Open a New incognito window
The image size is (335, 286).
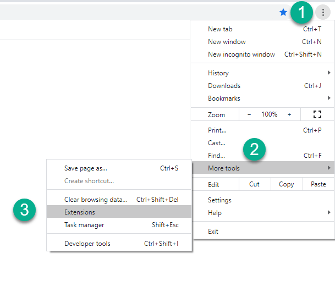[x=263, y=54]
